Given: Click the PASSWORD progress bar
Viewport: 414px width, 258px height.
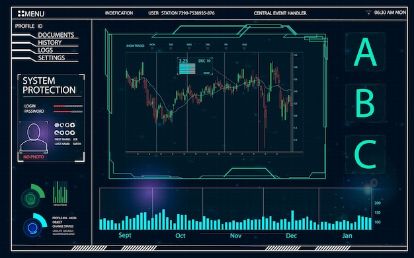Looking at the screenshot, I should coord(68,112).
